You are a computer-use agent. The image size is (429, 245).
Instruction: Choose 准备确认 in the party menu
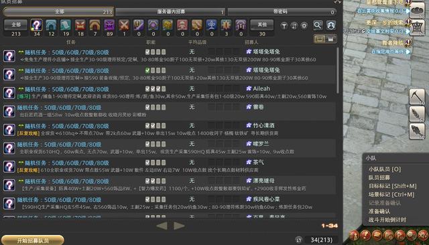pos(379,212)
